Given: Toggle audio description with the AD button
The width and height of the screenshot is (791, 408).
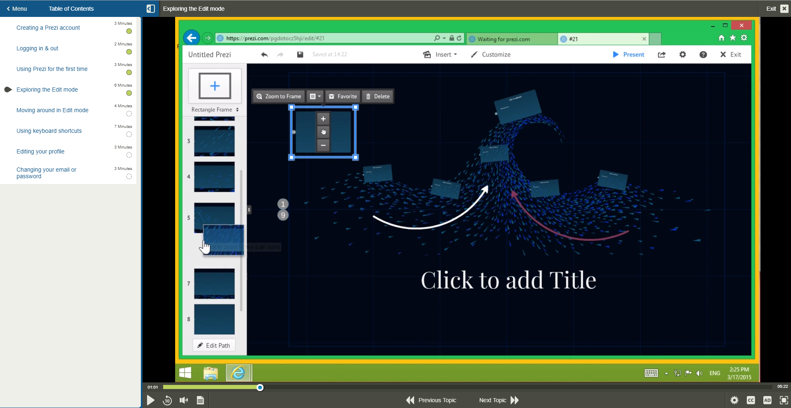Looking at the screenshot, I should 767,400.
